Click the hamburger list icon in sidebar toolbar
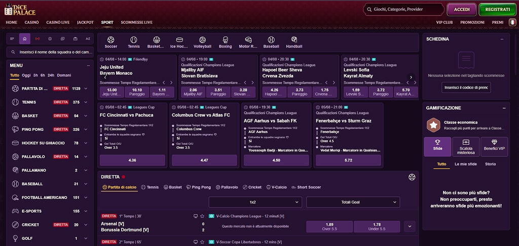519x246 pixels. tap(12, 38)
